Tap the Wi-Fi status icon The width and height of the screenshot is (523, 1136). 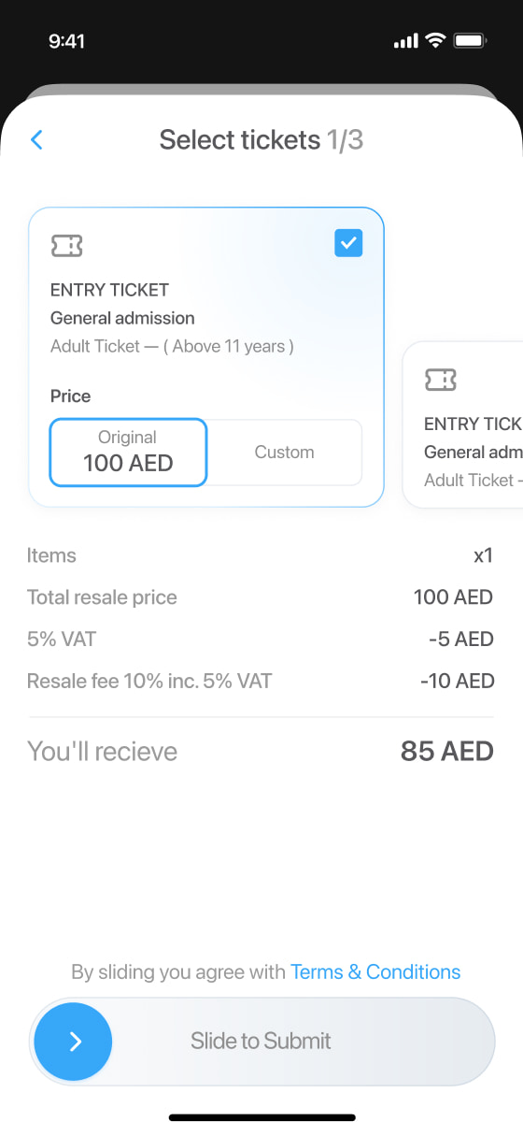(434, 41)
